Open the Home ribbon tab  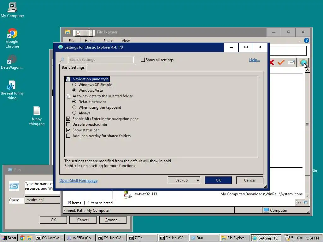tap(89, 41)
